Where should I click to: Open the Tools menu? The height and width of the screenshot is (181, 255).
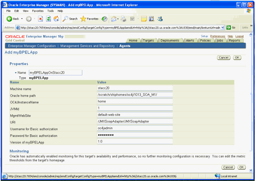tap(50, 11)
